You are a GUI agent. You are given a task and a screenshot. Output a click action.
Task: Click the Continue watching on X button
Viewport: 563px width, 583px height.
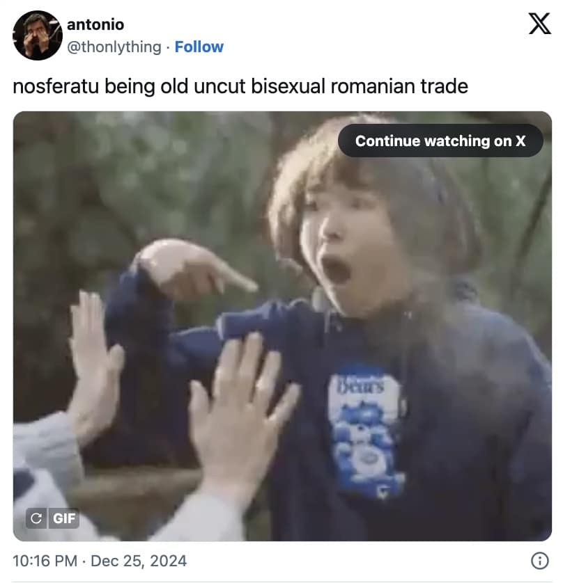(440, 141)
